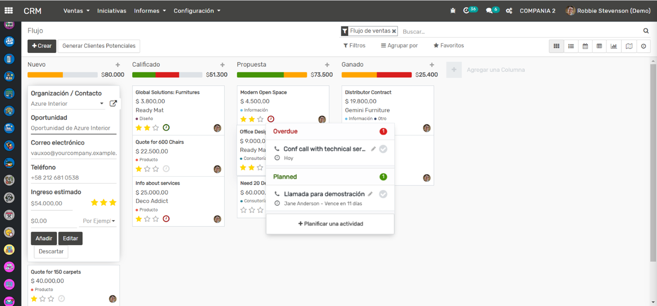Open the conversations messages icon
Screen dimensions: 657x306
click(490, 11)
